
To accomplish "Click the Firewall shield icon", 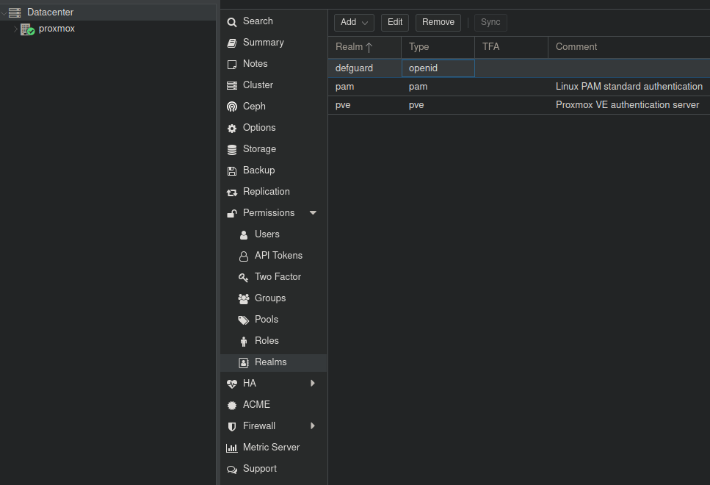I will (232, 426).
